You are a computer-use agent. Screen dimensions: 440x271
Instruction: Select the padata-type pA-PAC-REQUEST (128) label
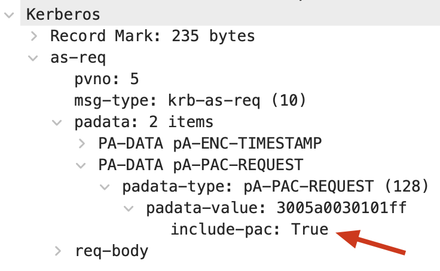(x=276, y=186)
